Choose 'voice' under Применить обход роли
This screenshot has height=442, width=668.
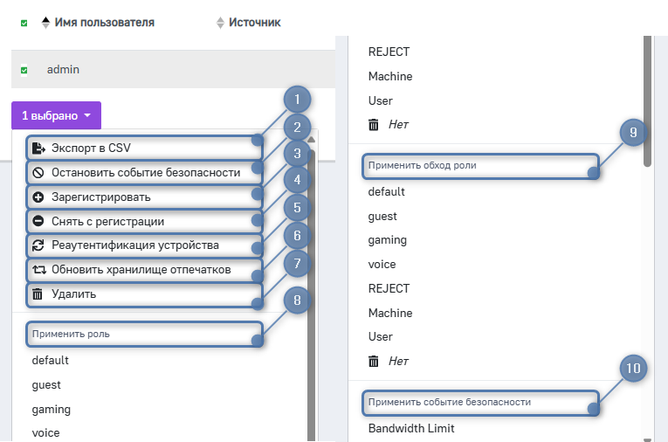[382, 264]
